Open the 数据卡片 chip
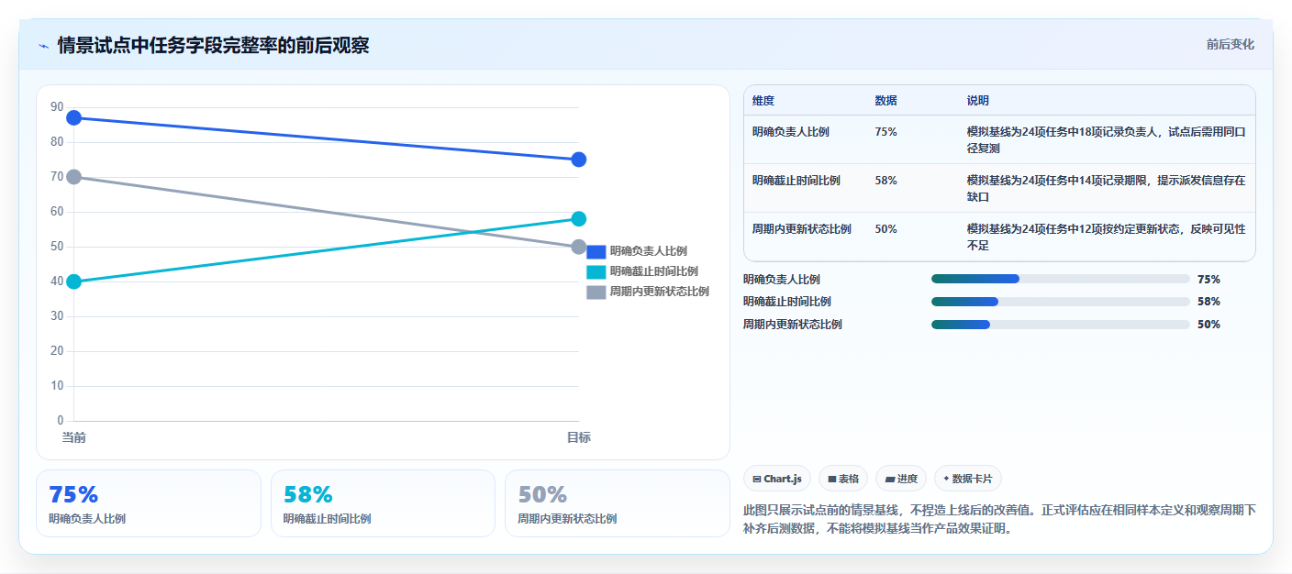The image size is (1292, 574). click(968, 479)
